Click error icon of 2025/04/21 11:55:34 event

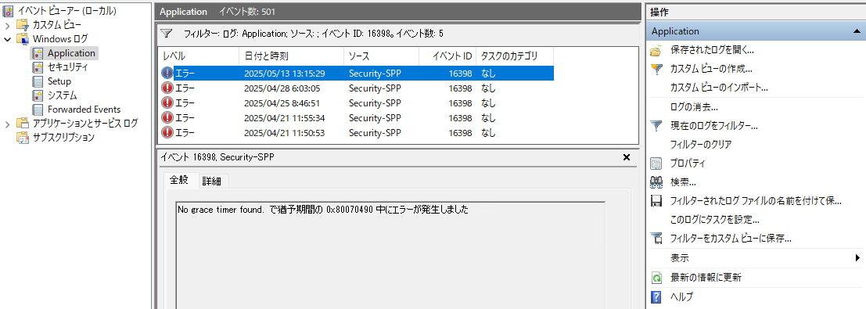167,118
